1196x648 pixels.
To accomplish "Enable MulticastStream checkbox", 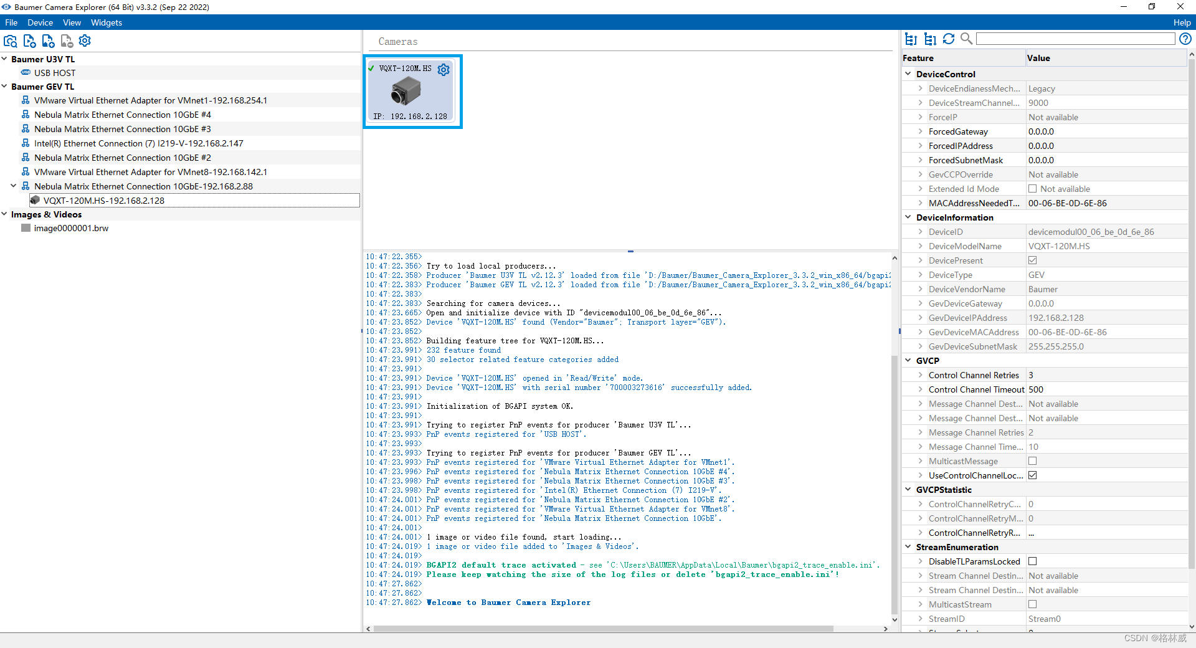I will click(x=1032, y=604).
